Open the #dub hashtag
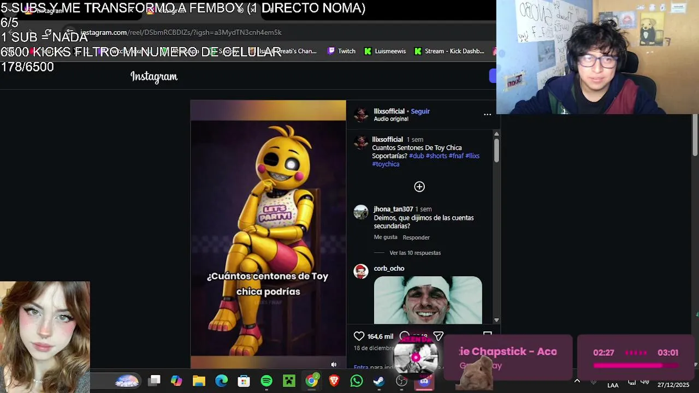This screenshot has height=393, width=699. (x=416, y=156)
